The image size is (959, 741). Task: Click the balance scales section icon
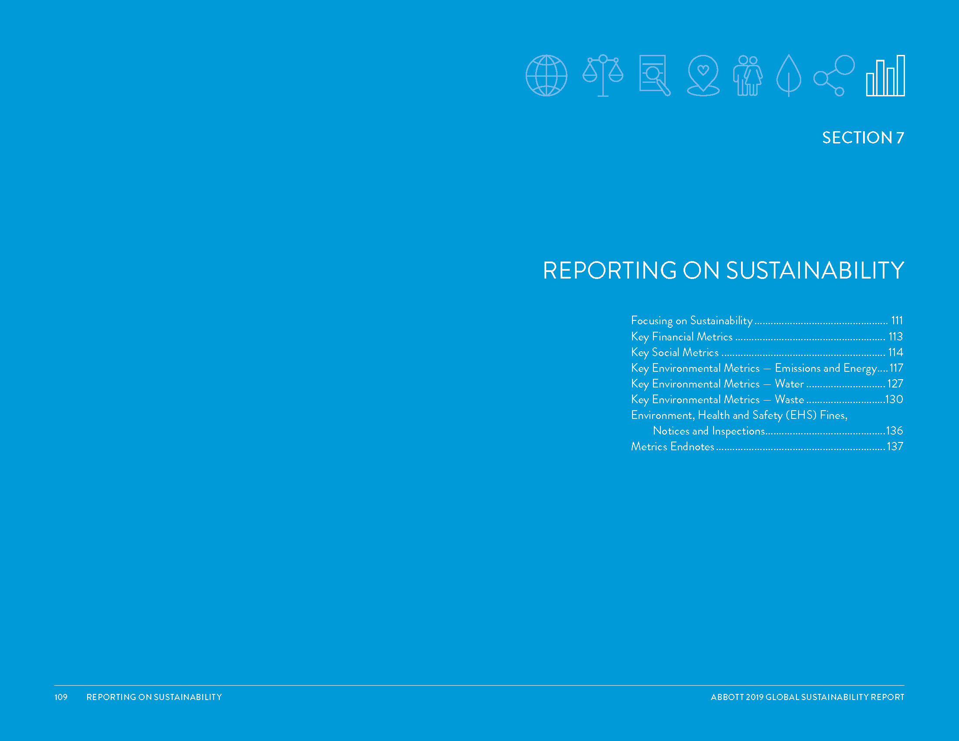pyautogui.click(x=603, y=75)
